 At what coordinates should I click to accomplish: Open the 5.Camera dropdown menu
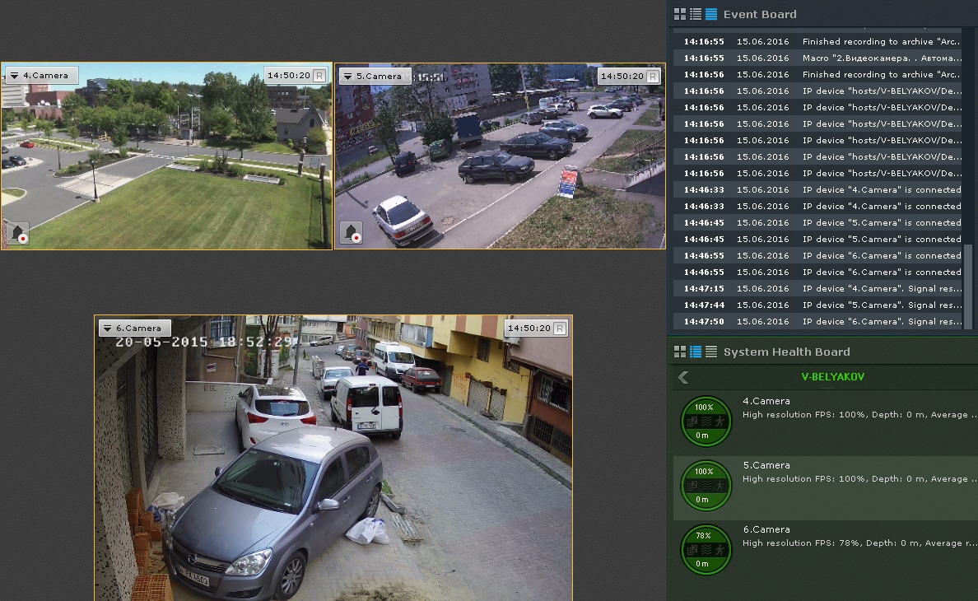(348, 76)
